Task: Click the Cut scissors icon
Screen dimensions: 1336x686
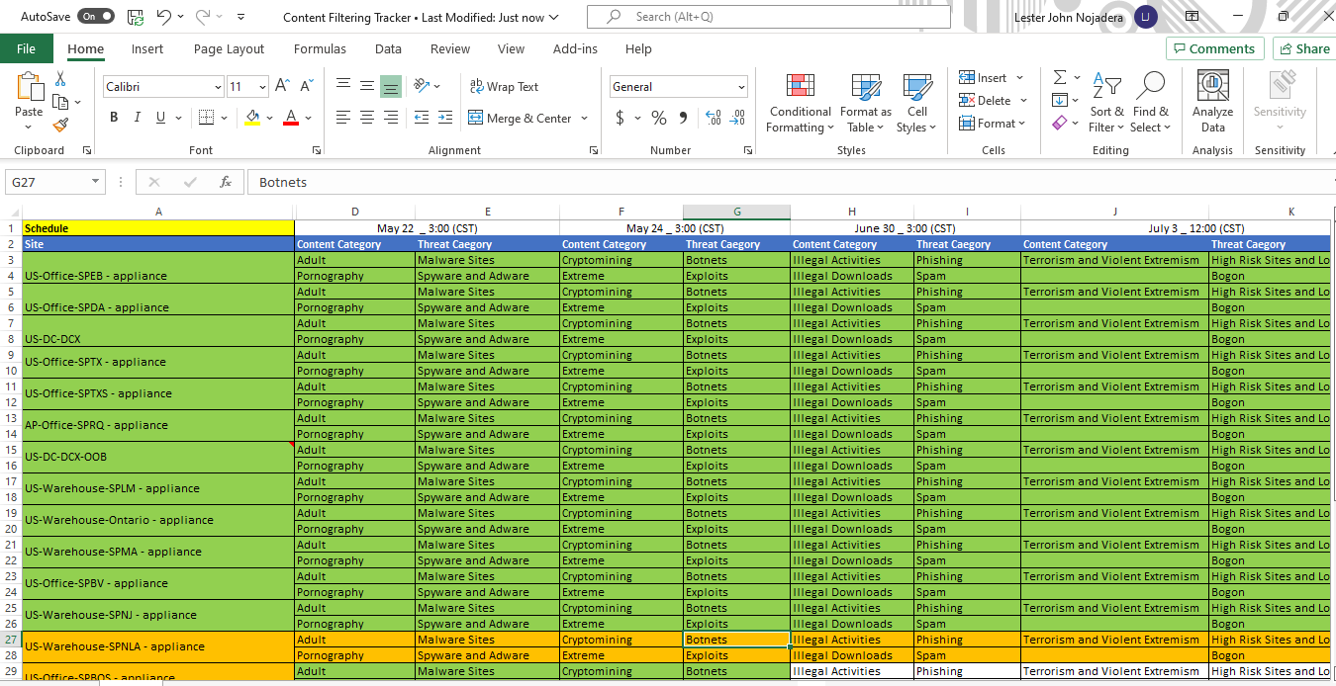Action: pyautogui.click(x=60, y=79)
